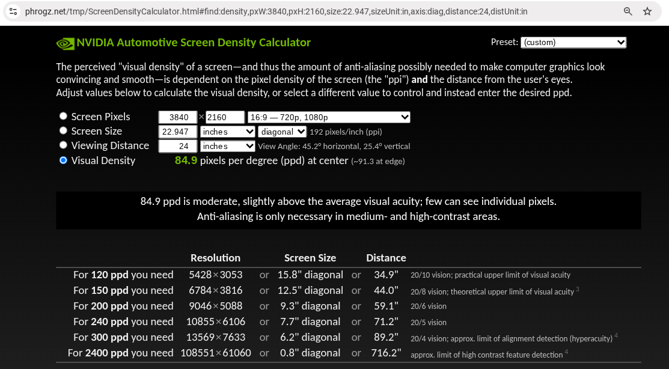
Task: Click footnote 4 after high contrast feature detection
Action: click(566, 352)
